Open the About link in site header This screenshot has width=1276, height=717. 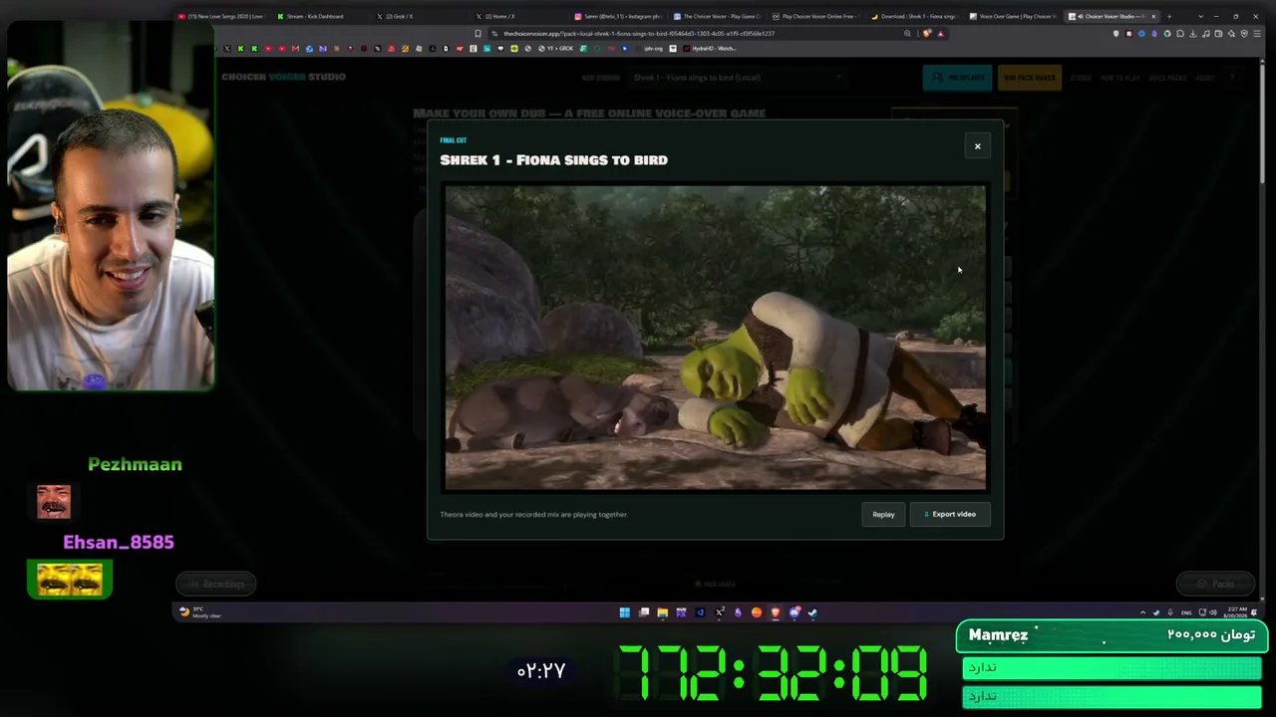point(1205,78)
